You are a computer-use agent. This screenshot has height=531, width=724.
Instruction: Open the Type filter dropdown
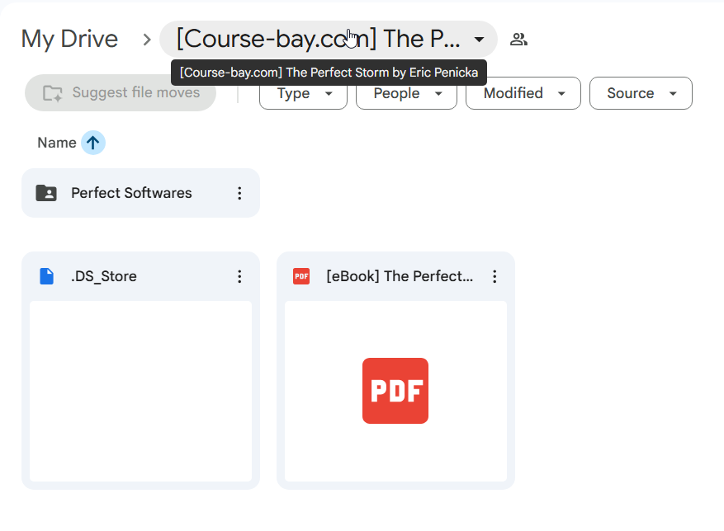coord(303,93)
